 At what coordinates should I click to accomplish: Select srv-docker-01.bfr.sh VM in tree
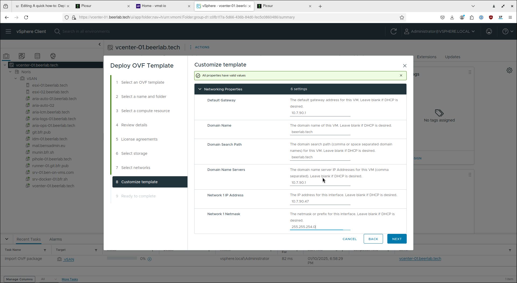[x=50, y=179]
